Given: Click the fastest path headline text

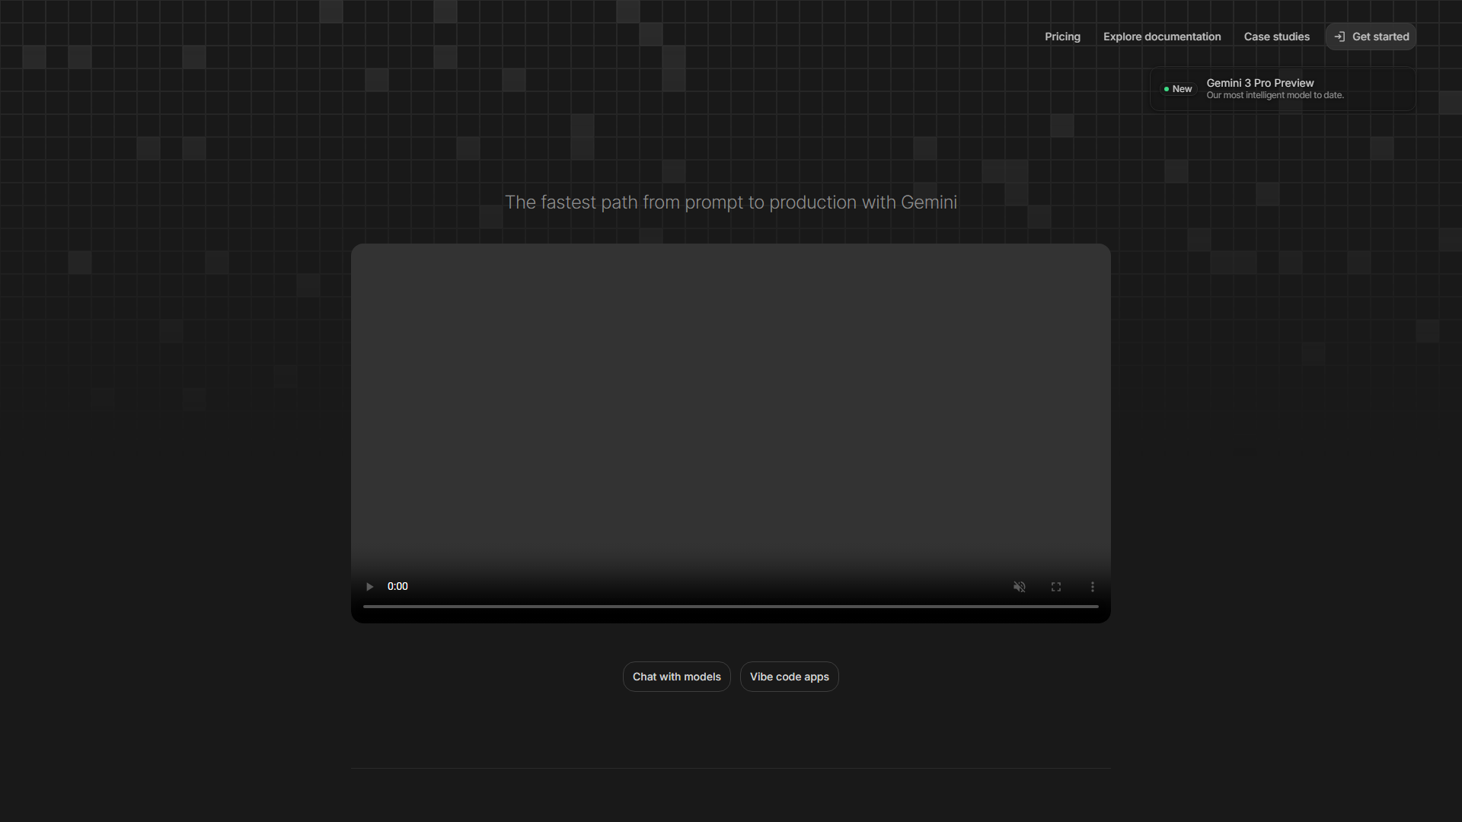Looking at the screenshot, I should tap(730, 202).
